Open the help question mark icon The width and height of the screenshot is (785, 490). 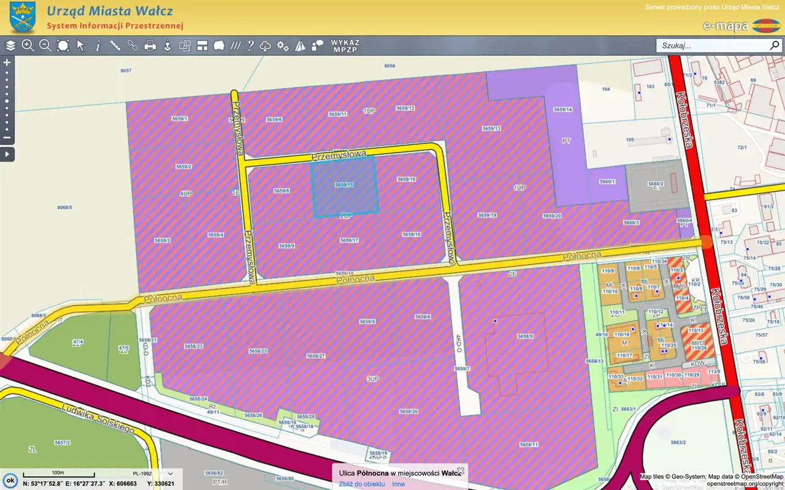click(x=250, y=45)
